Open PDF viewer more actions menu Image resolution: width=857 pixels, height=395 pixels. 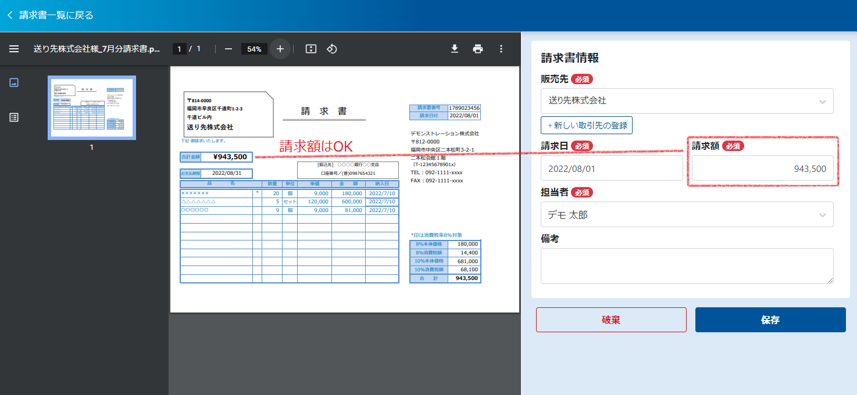501,49
